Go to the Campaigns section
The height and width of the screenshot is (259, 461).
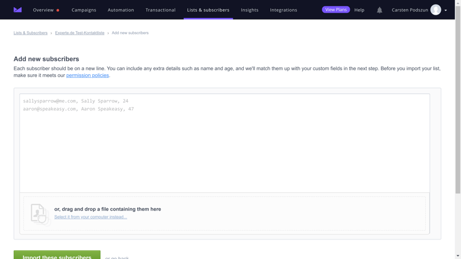point(84,10)
